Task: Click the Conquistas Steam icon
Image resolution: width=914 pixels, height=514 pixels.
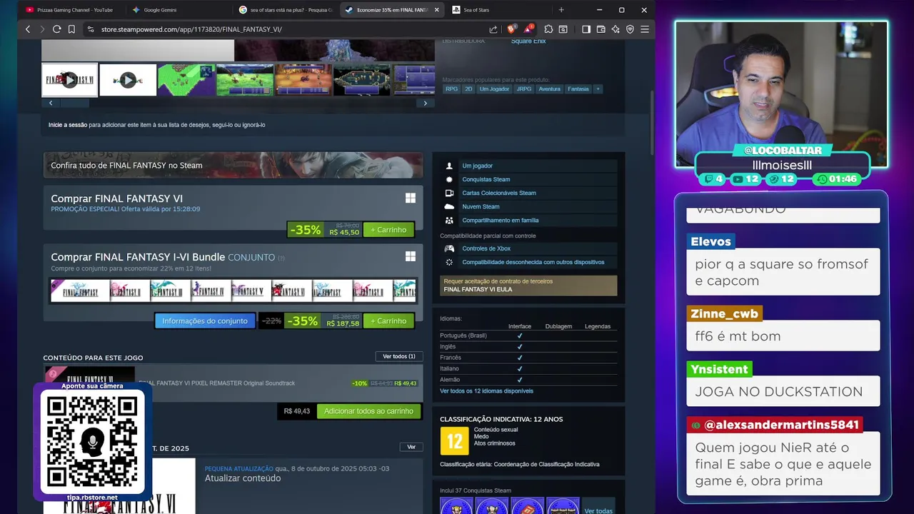Action: [449, 179]
